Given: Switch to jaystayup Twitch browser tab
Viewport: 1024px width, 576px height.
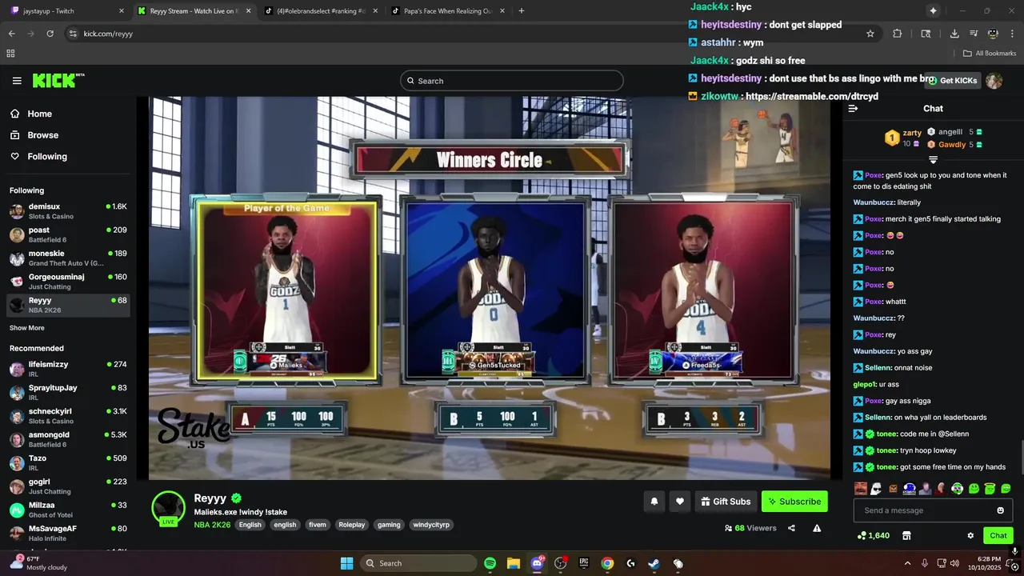Looking at the screenshot, I should pos(68,11).
